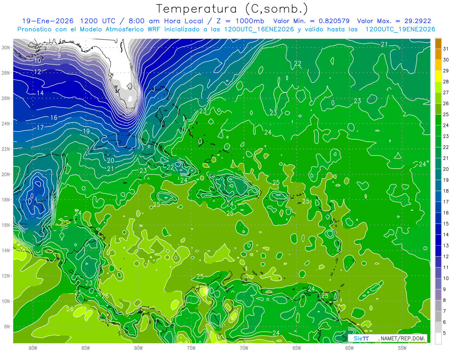Click the 55W longitude axis label
456x353 pixels.
pos(402,348)
